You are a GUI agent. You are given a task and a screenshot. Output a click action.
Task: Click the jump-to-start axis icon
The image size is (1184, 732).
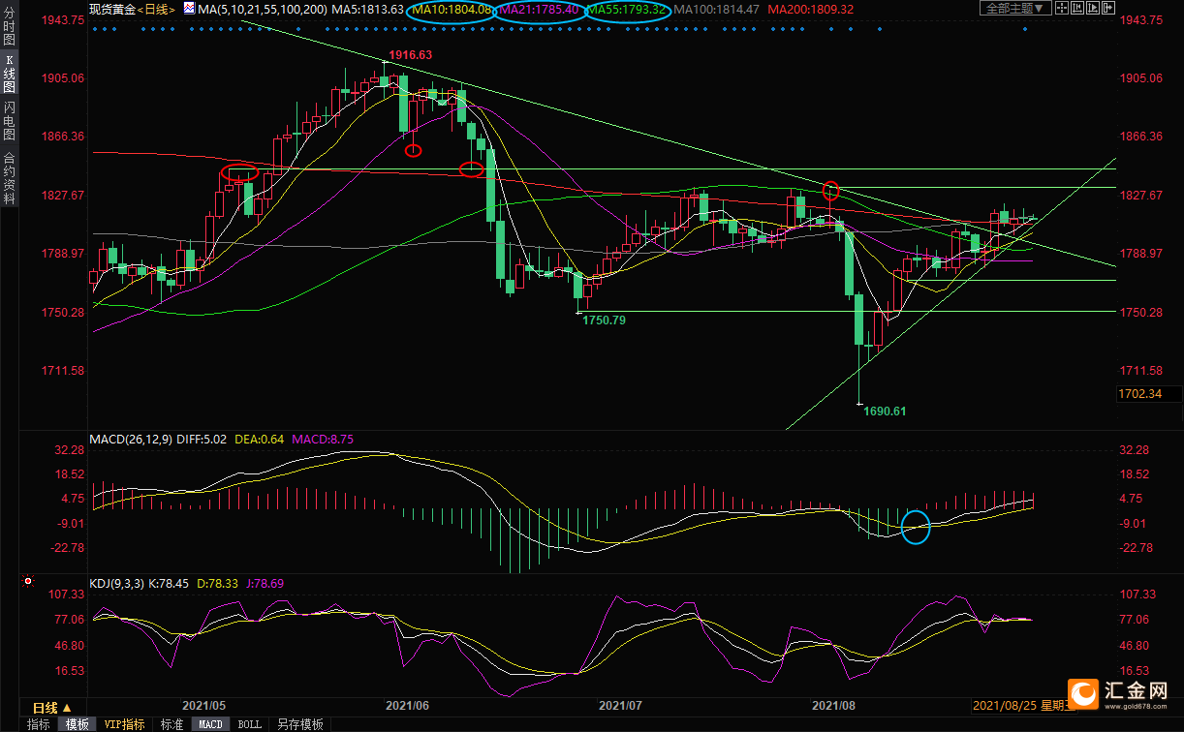1077,8
